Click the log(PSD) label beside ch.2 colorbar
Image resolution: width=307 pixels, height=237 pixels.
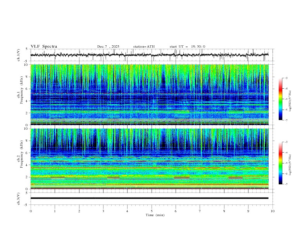click(x=290, y=165)
